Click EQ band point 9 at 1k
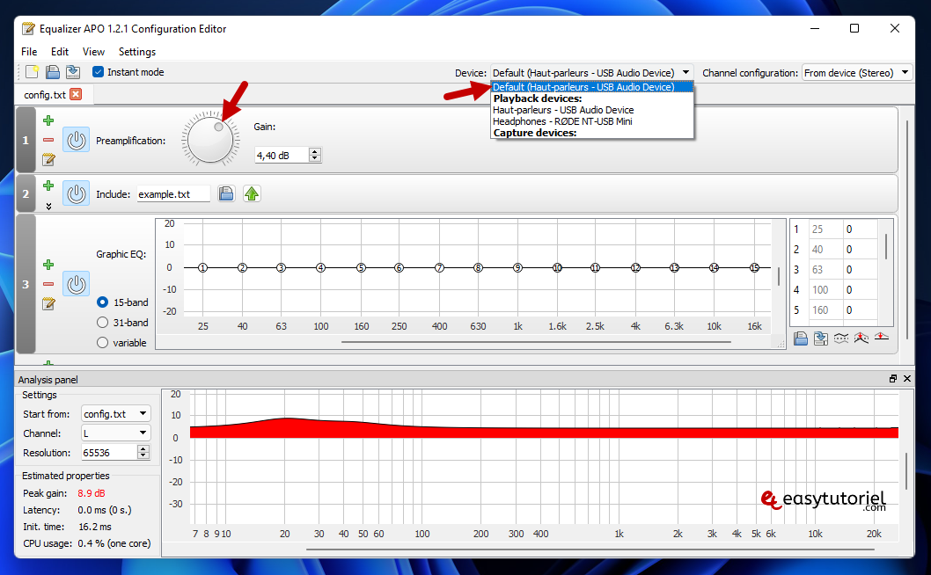 [x=517, y=267]
